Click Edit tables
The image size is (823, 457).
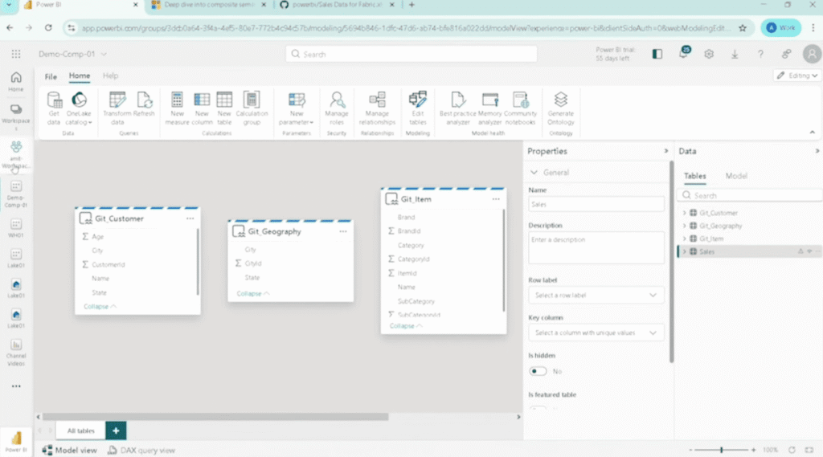(418, 108)
